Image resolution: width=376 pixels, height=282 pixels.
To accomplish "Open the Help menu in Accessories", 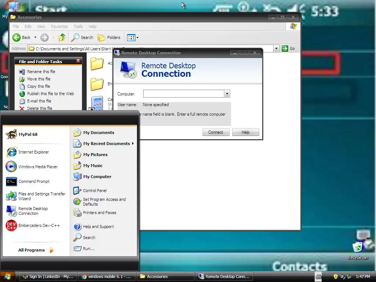I will pos(92,26).
